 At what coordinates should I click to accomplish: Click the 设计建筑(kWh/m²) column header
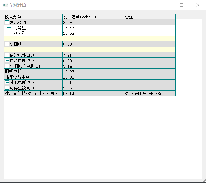click(x=93, y=17)
